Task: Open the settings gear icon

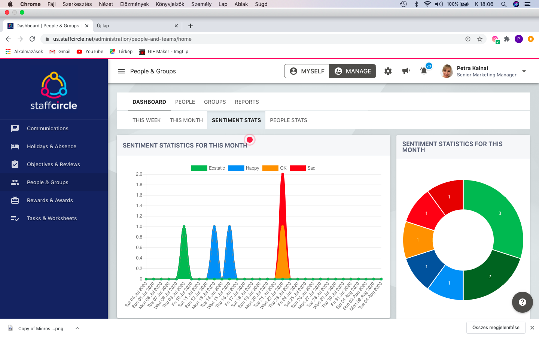Action: click(388, 71)
